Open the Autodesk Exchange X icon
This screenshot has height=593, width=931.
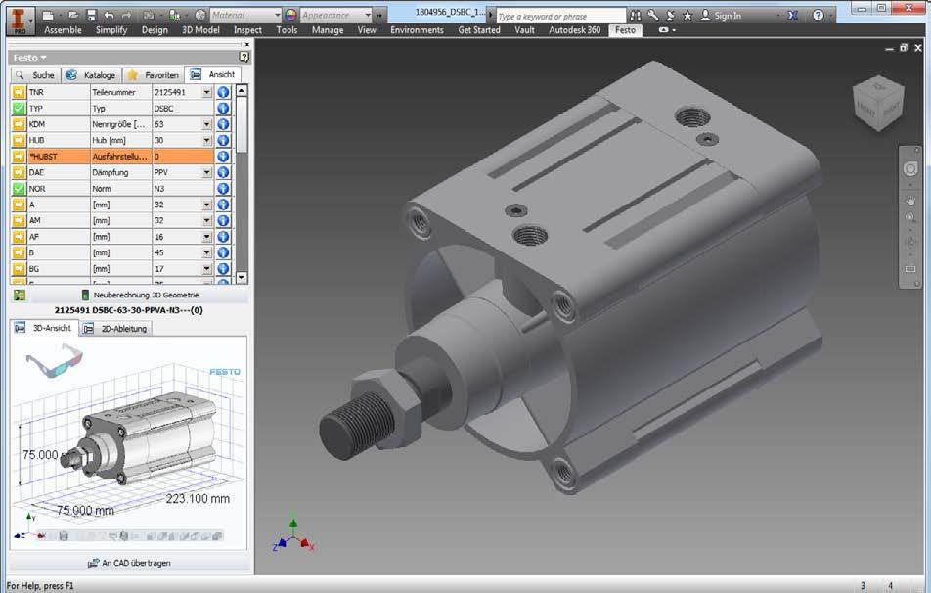point(793,16)
